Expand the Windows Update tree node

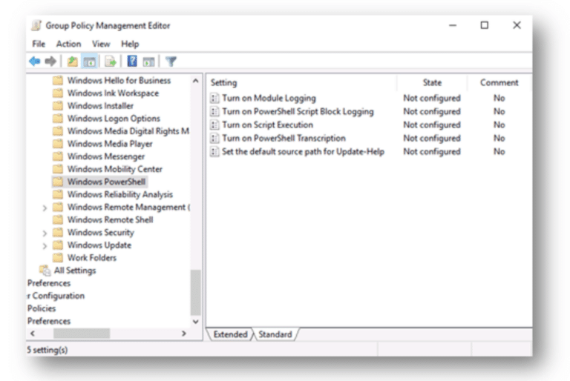(45, 245)
